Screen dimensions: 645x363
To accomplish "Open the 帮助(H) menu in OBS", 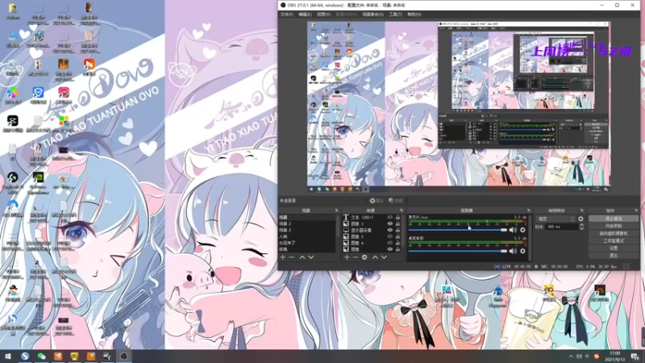I will (x=414, y=15).
